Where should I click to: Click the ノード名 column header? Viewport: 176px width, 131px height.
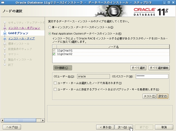(x=113, y=47)
